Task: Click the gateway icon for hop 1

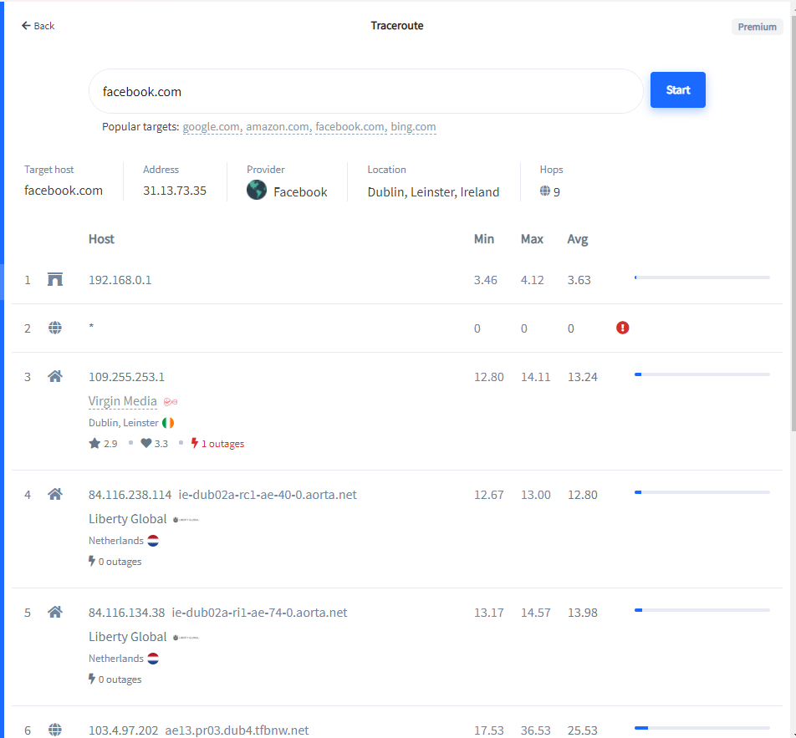Action: click(x=55, y=279)
